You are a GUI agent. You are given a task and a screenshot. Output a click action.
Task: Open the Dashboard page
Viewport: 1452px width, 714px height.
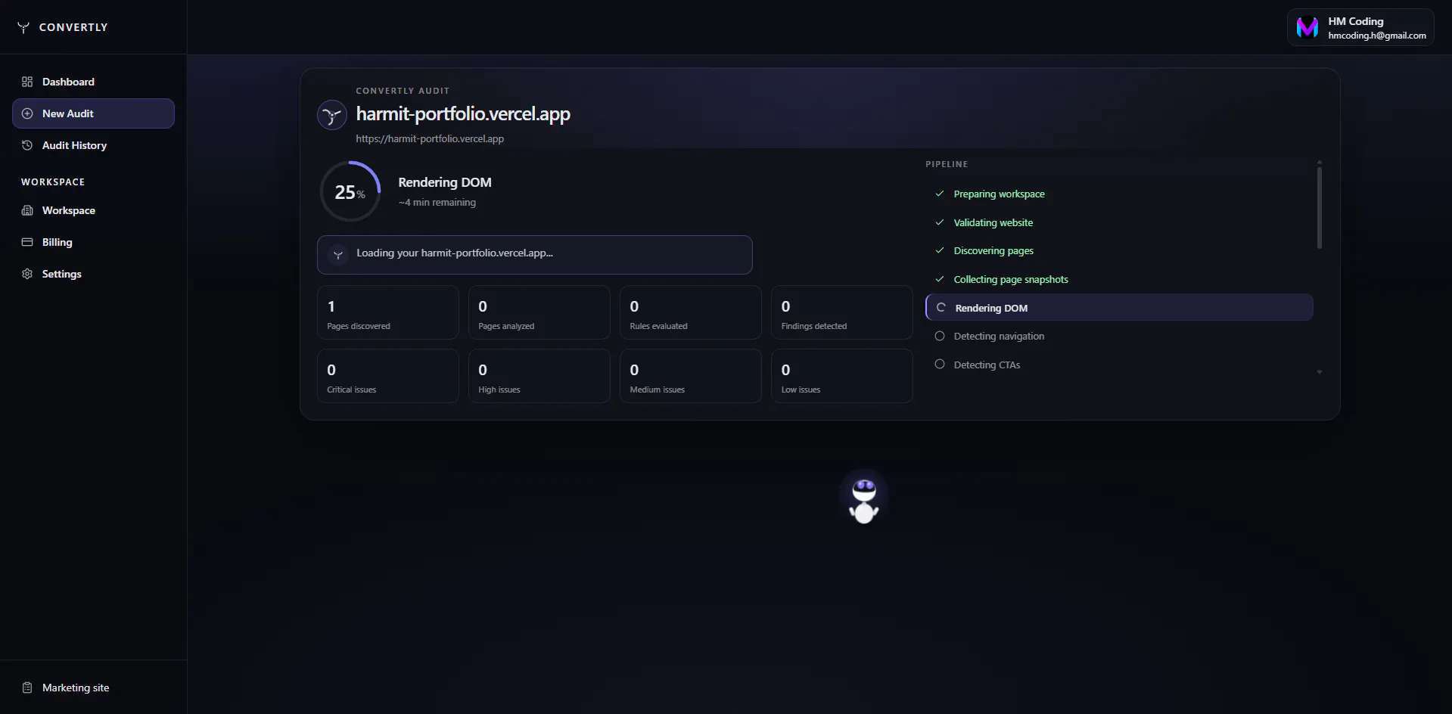click(x=93, y=82)
